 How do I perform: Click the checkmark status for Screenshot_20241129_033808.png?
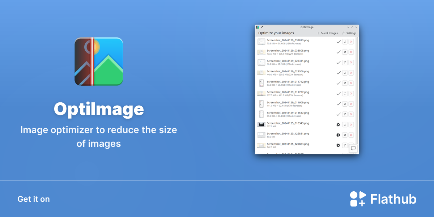pos(339,52)
